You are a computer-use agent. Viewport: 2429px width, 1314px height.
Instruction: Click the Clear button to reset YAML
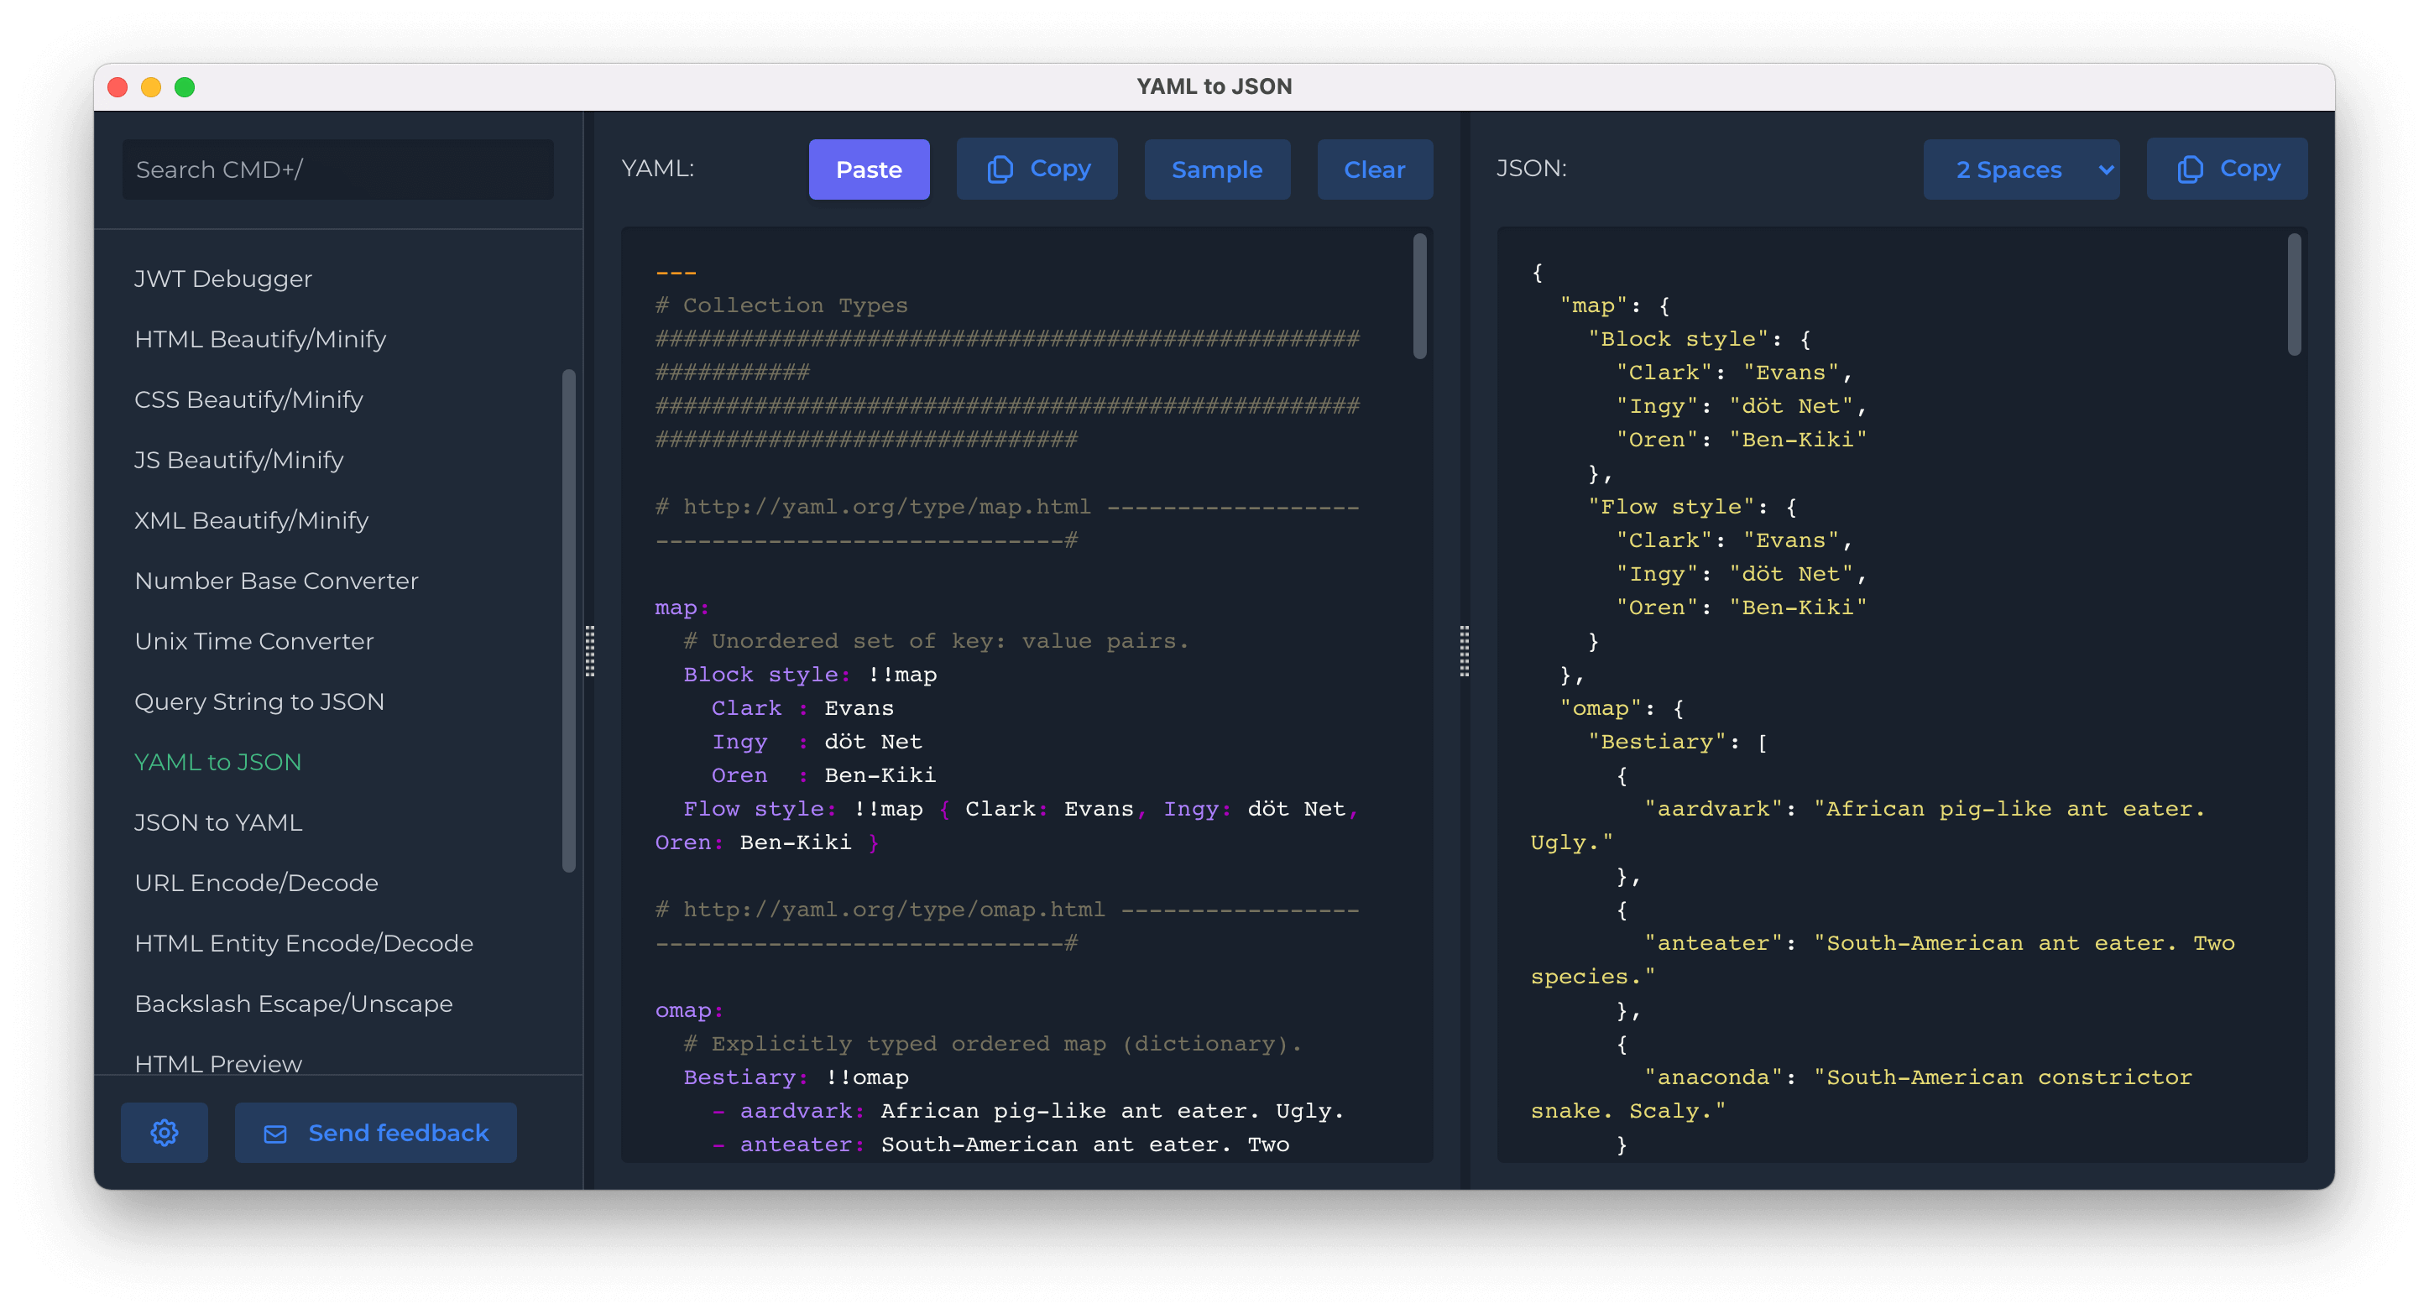[x=1372, y=167]
